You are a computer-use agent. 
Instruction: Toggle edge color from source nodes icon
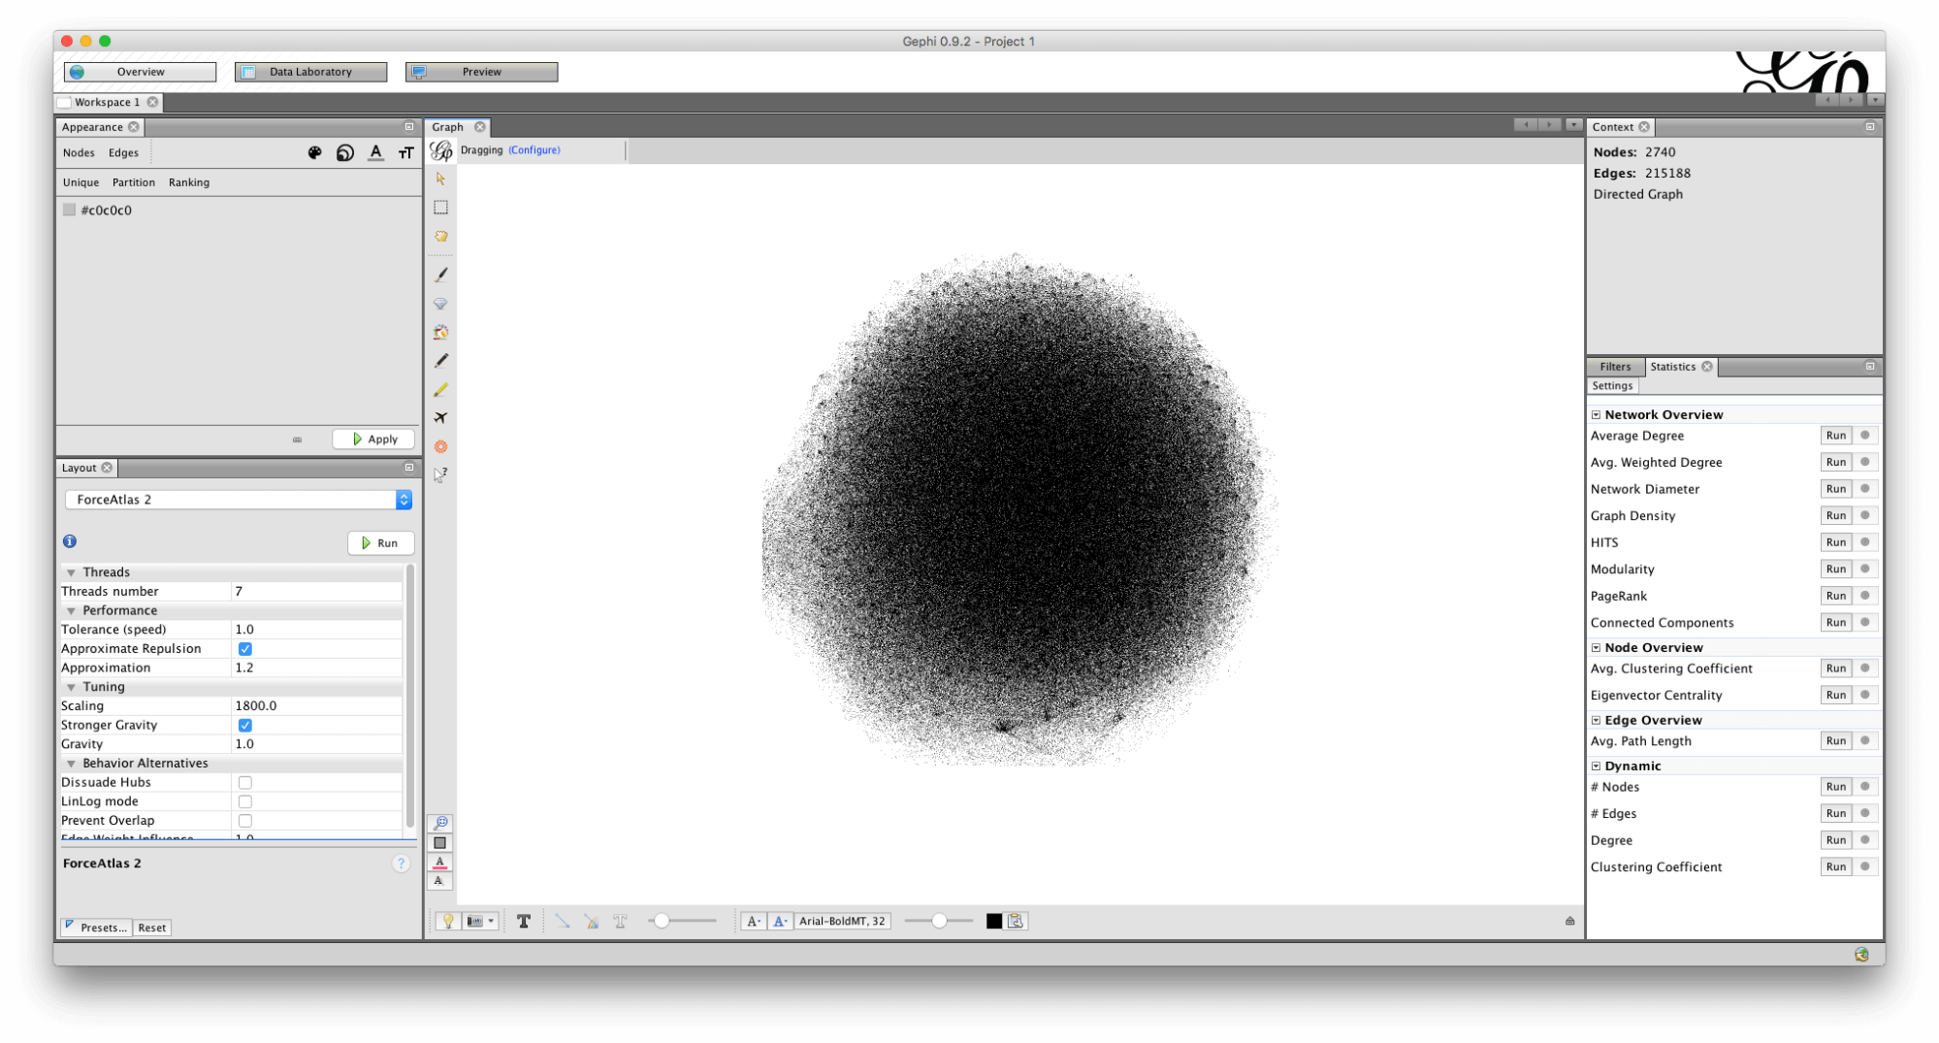591,921
